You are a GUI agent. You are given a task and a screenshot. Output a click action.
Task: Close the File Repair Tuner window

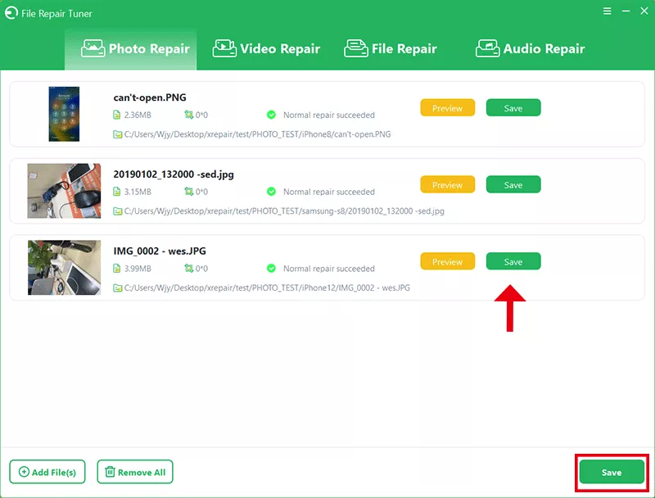tap(644, 11)
